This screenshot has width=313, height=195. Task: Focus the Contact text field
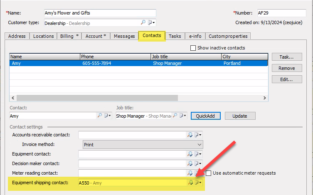coord(53,116)
